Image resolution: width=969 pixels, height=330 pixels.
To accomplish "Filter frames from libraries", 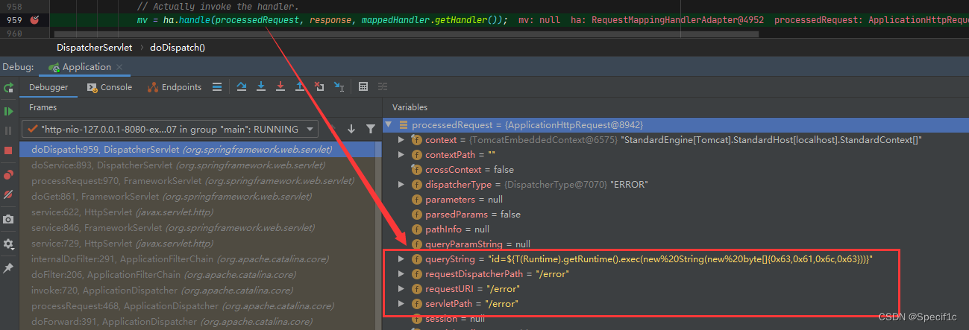I will [x=370, y=129].
